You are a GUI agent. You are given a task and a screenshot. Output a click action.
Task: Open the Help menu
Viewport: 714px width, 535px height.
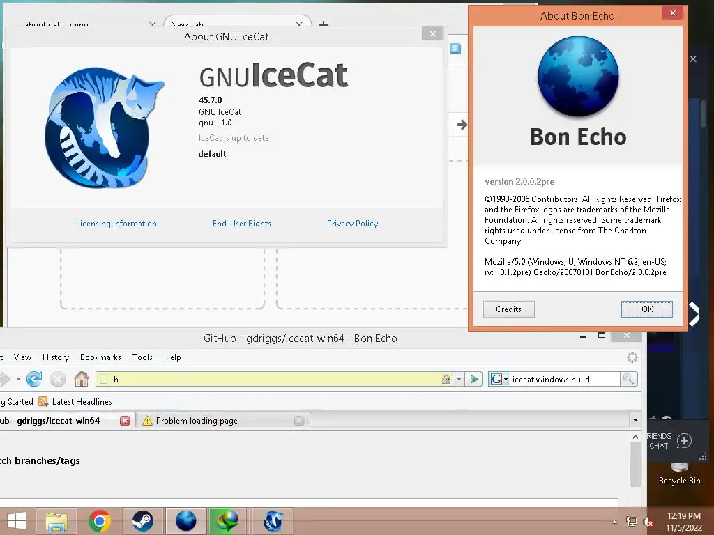(172, 357)
